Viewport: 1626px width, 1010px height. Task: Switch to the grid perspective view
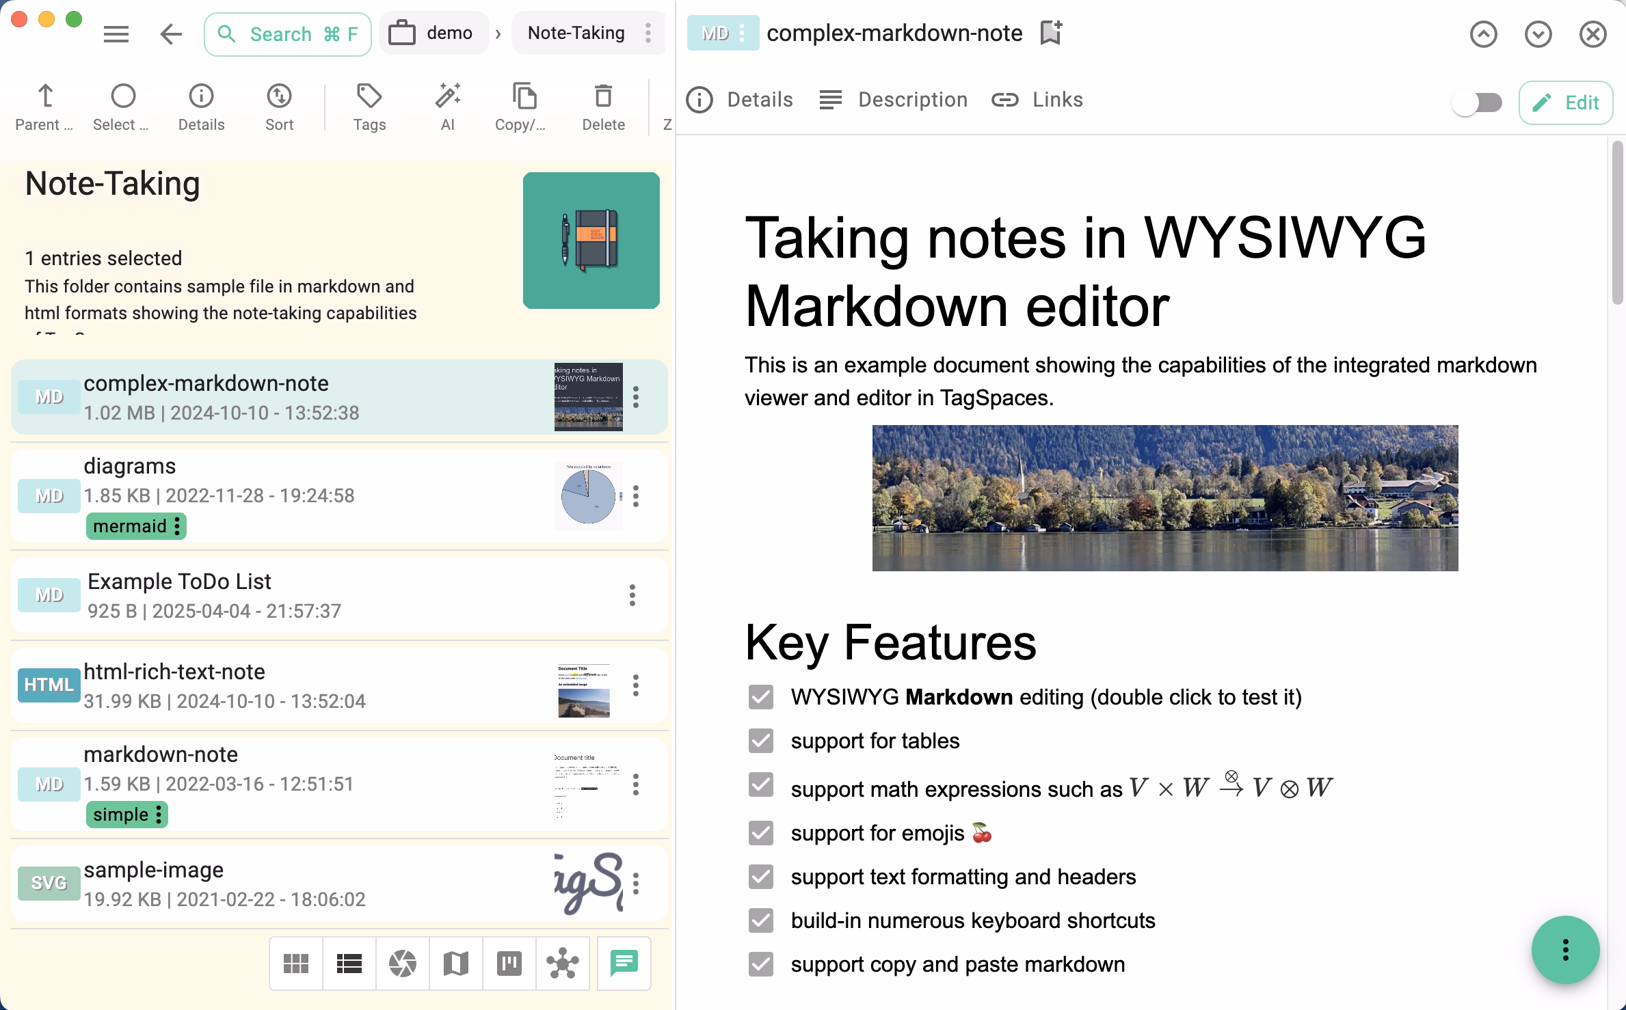coord(295,963)
